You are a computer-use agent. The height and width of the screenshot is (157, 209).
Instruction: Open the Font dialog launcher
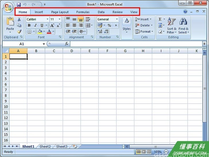point(60,37)
